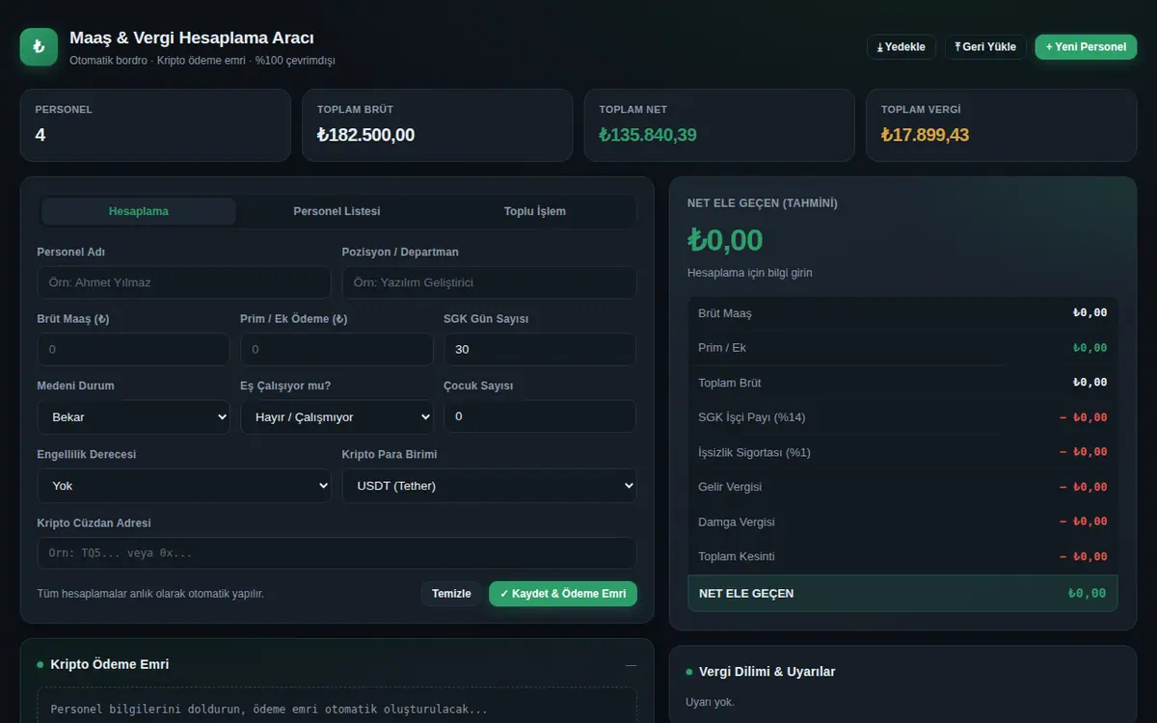This screenshot has width=1157, height=723.
Task: Click the total tax value ₺17.899,43
Action: [925, 135]
